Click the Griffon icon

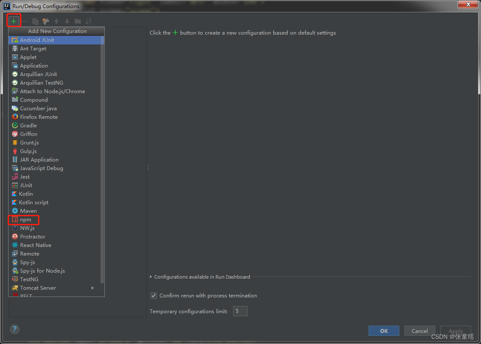tap(15, 134)
